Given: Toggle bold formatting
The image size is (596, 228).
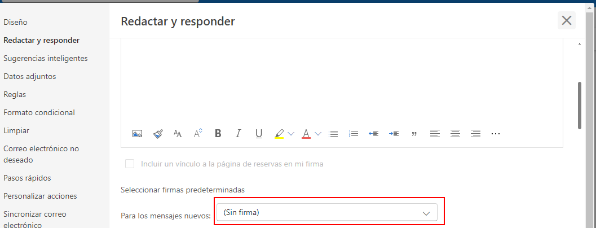Looking at the screenshot, I should 218,134.
